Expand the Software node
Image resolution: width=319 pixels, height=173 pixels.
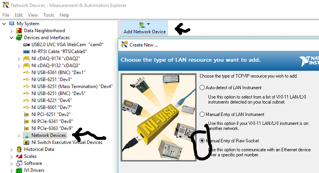11,164
